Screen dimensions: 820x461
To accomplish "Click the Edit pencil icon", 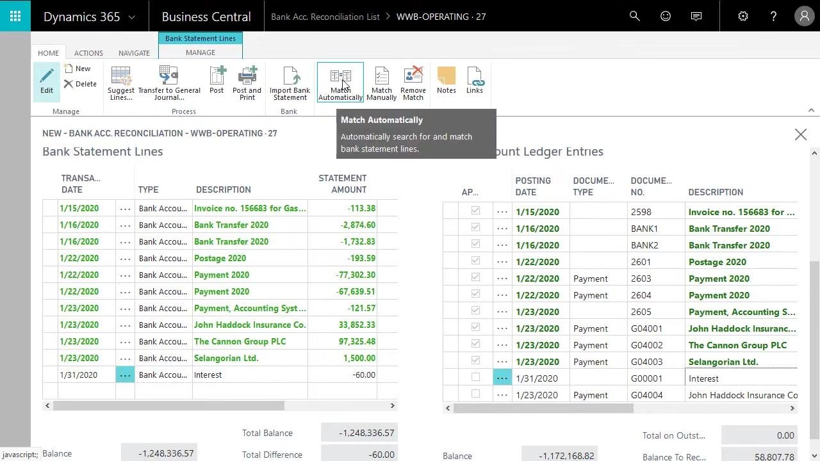I will click(x=47, y=77).
